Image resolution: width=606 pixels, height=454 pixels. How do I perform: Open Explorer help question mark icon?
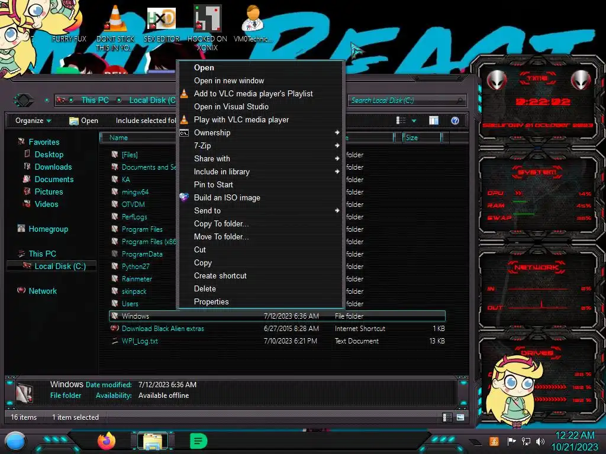pos(455,121)
